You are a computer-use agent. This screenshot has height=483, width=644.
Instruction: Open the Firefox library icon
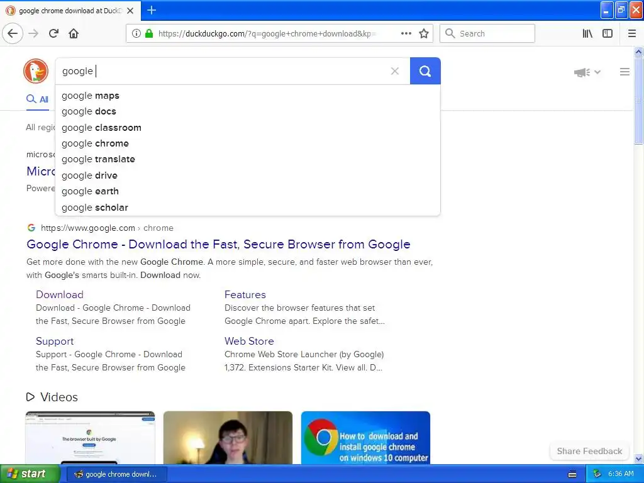[587, 34]
